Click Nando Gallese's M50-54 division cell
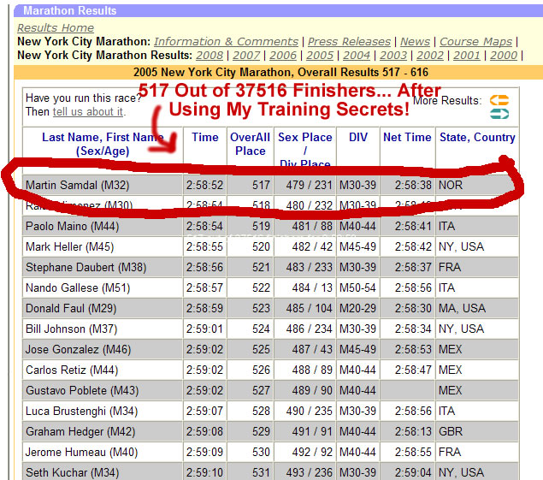The image size is (543, 480). coord(357,287)
